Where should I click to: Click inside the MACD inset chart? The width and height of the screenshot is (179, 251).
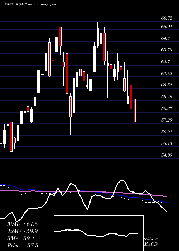(x=98, y=233)
